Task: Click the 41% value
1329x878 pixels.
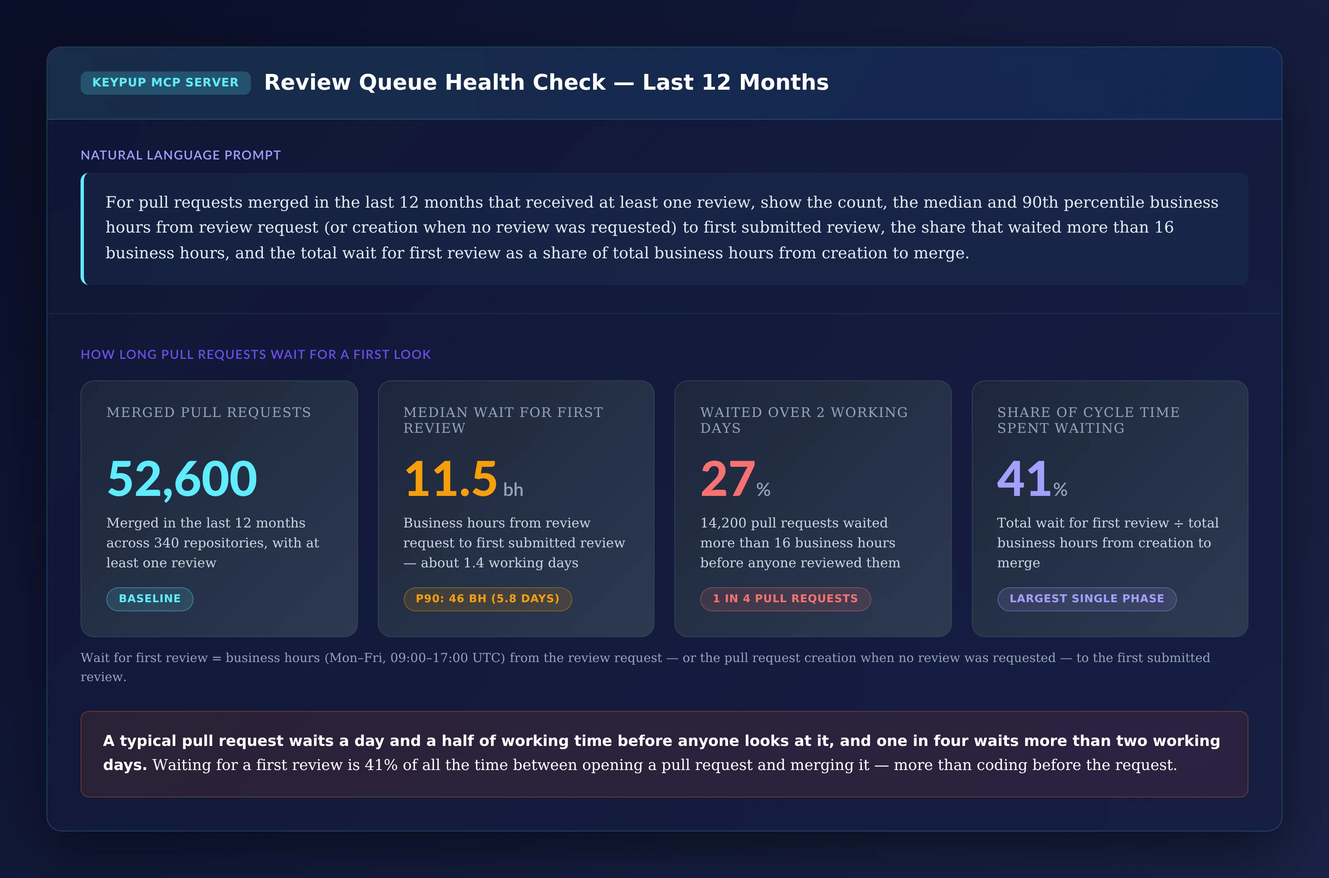Action: (1032, 479)
